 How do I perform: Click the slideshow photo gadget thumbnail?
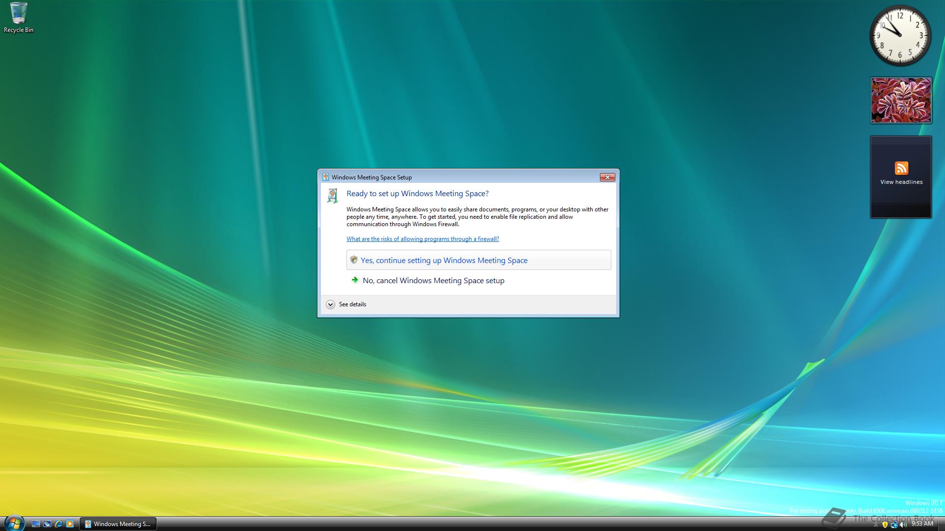[x=901, y=100]
